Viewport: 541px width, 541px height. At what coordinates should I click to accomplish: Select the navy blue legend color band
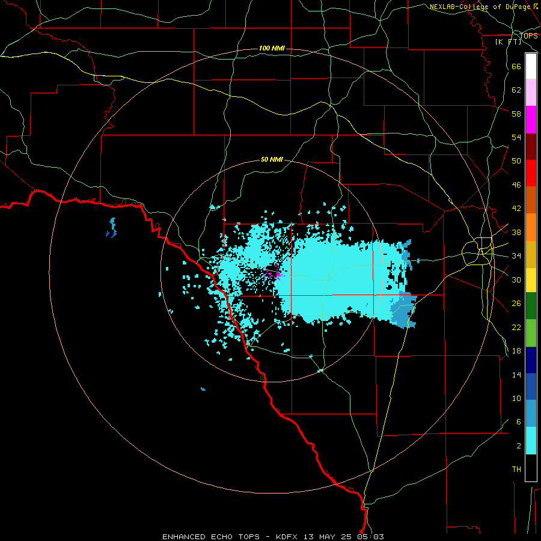coord(531,360)
